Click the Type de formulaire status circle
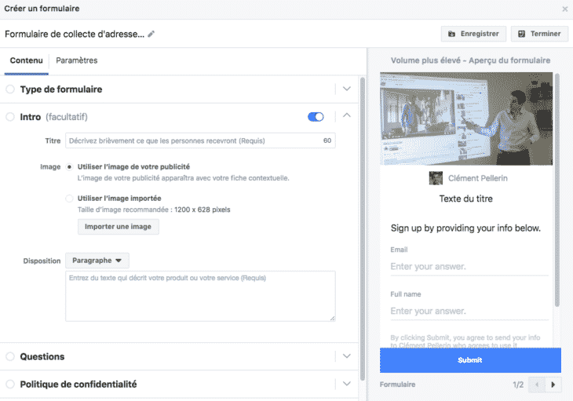573x401 pixels. click(x=10, y=89)
